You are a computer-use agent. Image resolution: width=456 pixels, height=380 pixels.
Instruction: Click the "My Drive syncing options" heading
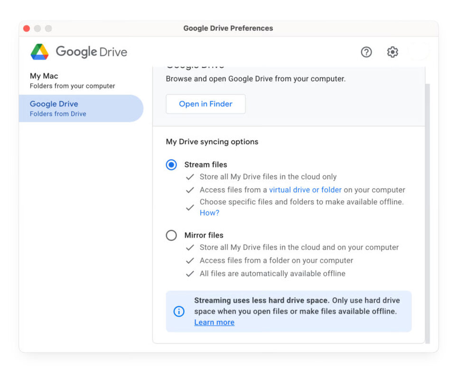click(x=211, y=142)
